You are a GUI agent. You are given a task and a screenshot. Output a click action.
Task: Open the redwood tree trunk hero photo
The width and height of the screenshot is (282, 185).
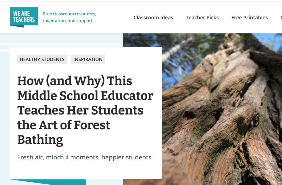[203, 109]
